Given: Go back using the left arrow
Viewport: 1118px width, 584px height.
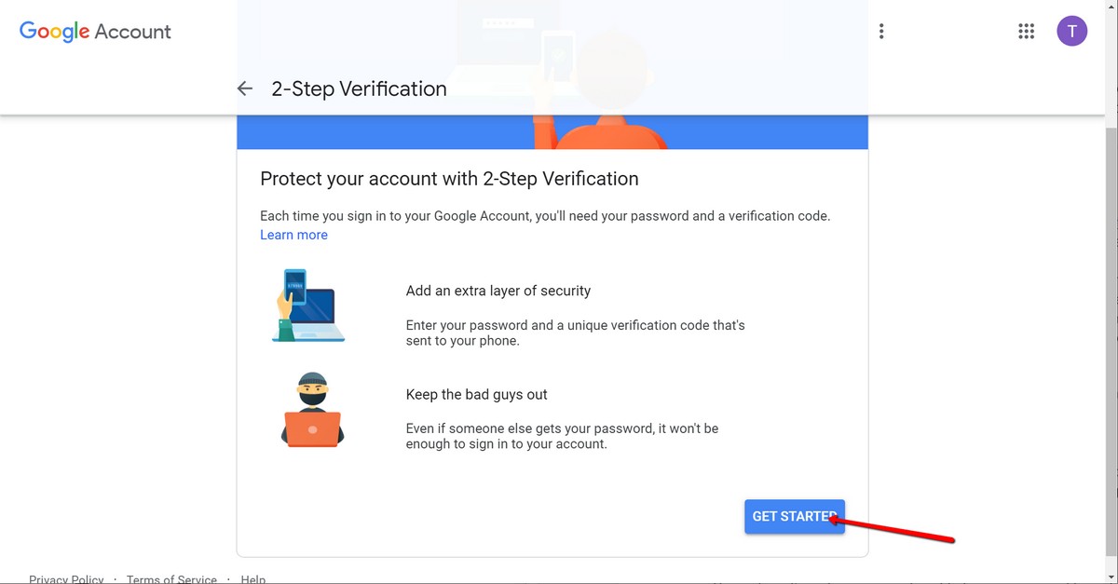Looking at the screenshot, I should coord(245,88).
